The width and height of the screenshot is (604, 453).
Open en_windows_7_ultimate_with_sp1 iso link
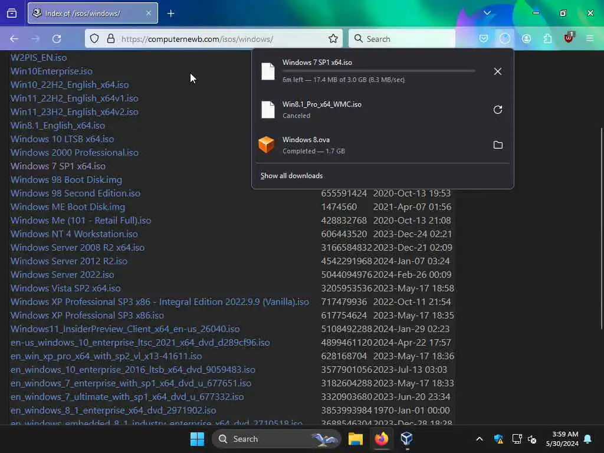127,397
